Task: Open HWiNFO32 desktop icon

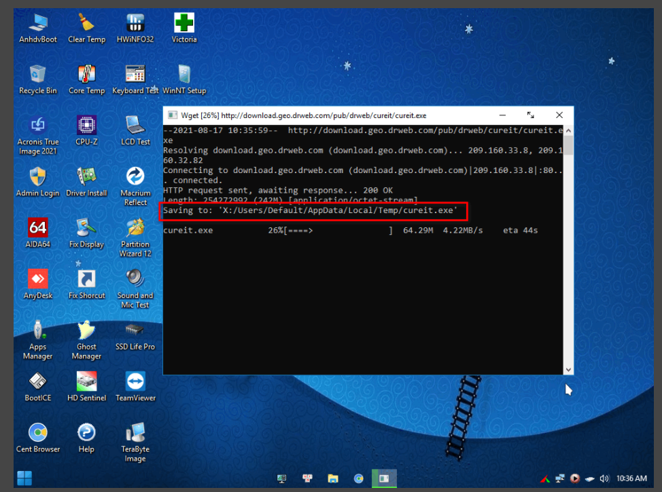Action: point(135,28)
